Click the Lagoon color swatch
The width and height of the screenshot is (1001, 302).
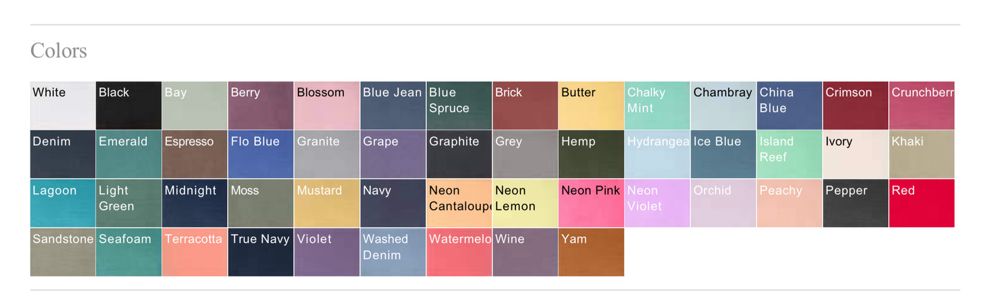(x=62, y=203)
